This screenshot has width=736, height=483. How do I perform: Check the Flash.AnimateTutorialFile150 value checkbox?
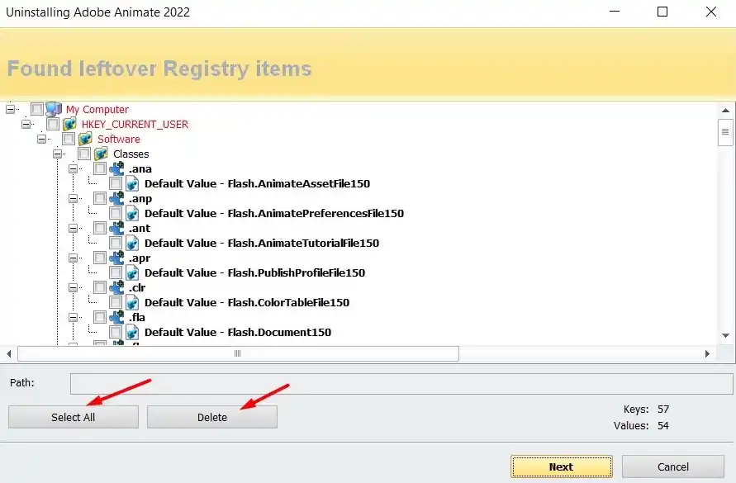click(x=116, y=243)
